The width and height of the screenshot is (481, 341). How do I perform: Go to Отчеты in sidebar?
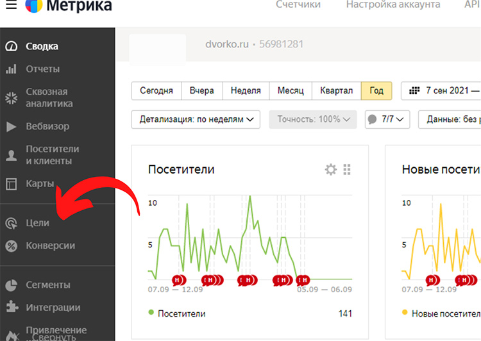point(42,69)
